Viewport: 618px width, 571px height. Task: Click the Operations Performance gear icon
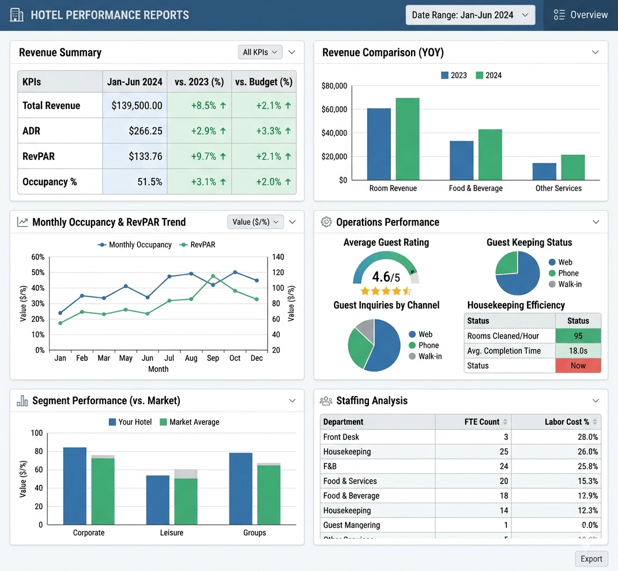point(326,222)
